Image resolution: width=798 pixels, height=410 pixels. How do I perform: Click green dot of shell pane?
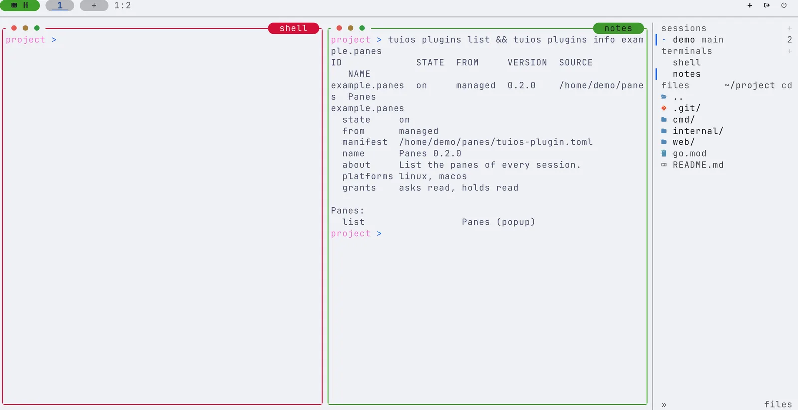coord(37,28)
